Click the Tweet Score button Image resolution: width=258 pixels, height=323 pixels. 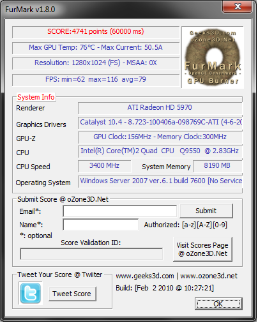coord(72,294)
